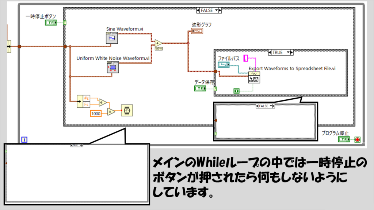Click the Multiply function node
374x210 pixels.
[111, 112]
